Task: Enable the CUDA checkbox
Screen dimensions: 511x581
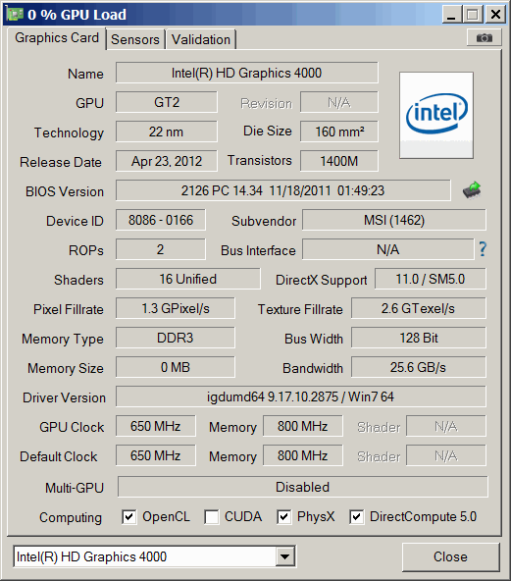Action: 211,517
